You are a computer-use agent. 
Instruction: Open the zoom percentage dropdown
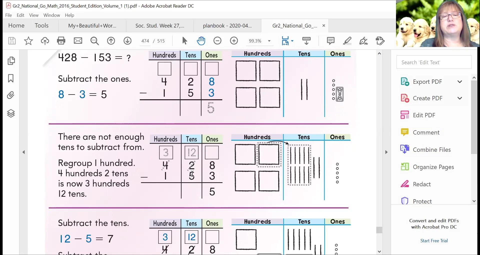(x=269, y=41)
